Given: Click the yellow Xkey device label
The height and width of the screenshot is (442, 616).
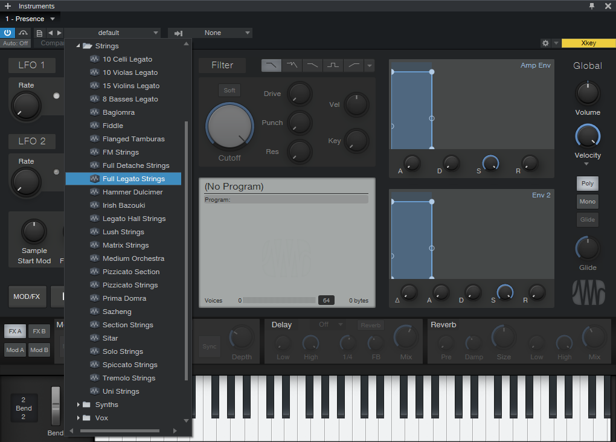Looking at the screenshot, I should tap(588, 43).
